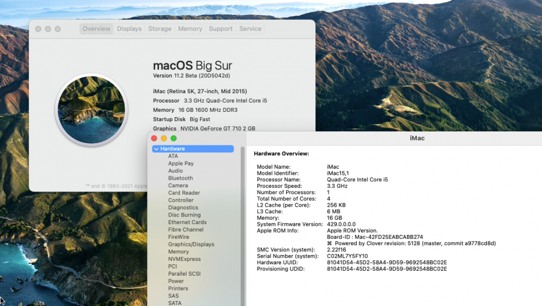Collapse the Hardware section chevron
542x306 pixels.
coord(156,149)
